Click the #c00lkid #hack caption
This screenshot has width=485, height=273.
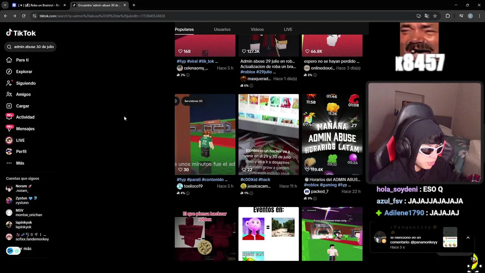(x=255, y=180)
